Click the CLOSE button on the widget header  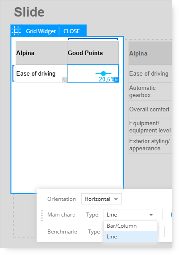(x=71, y=31)
